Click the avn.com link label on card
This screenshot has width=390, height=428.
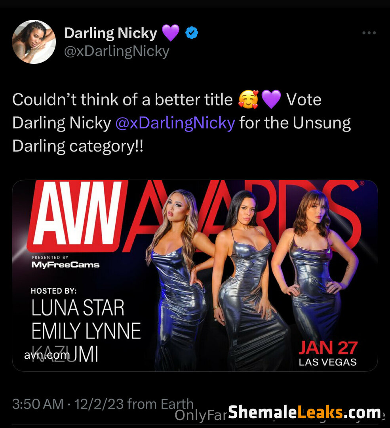[x=47, y=355]
